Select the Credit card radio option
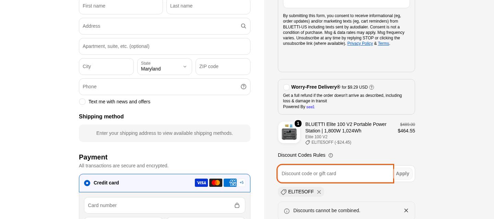This screenshot has height=219, width=494. click(87, 183)
